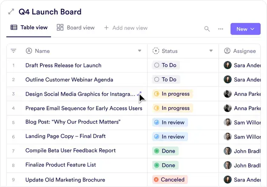The height and width of the screenshot is (187, 267).
Task: Click the Status column dashed-circle icon
Action: tap(156, 51)
